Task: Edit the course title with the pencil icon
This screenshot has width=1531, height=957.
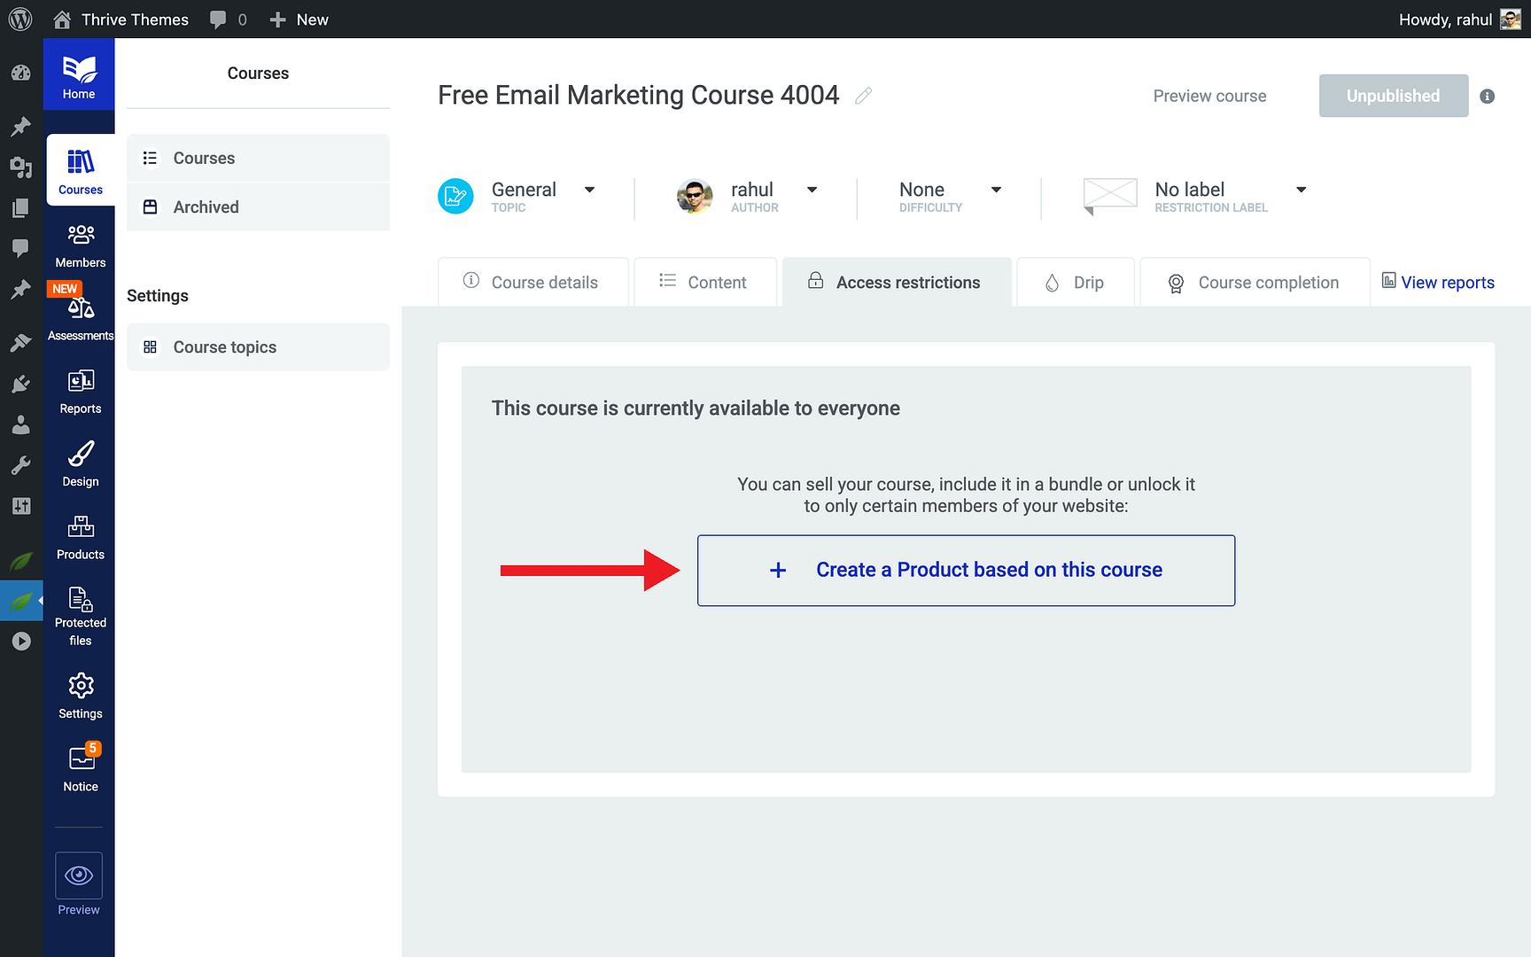Action: tap(863, 95)
